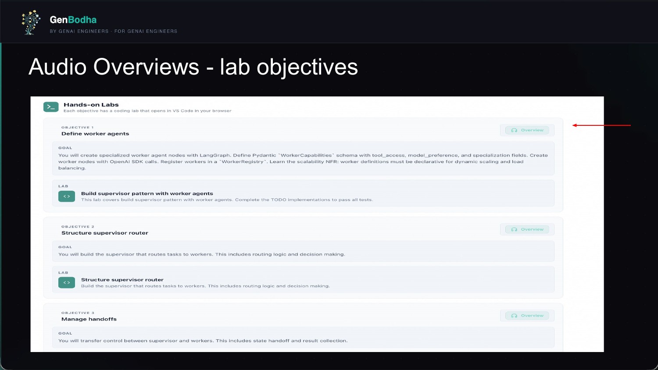Click the red arrow pointing at Overview

point(601,125)
